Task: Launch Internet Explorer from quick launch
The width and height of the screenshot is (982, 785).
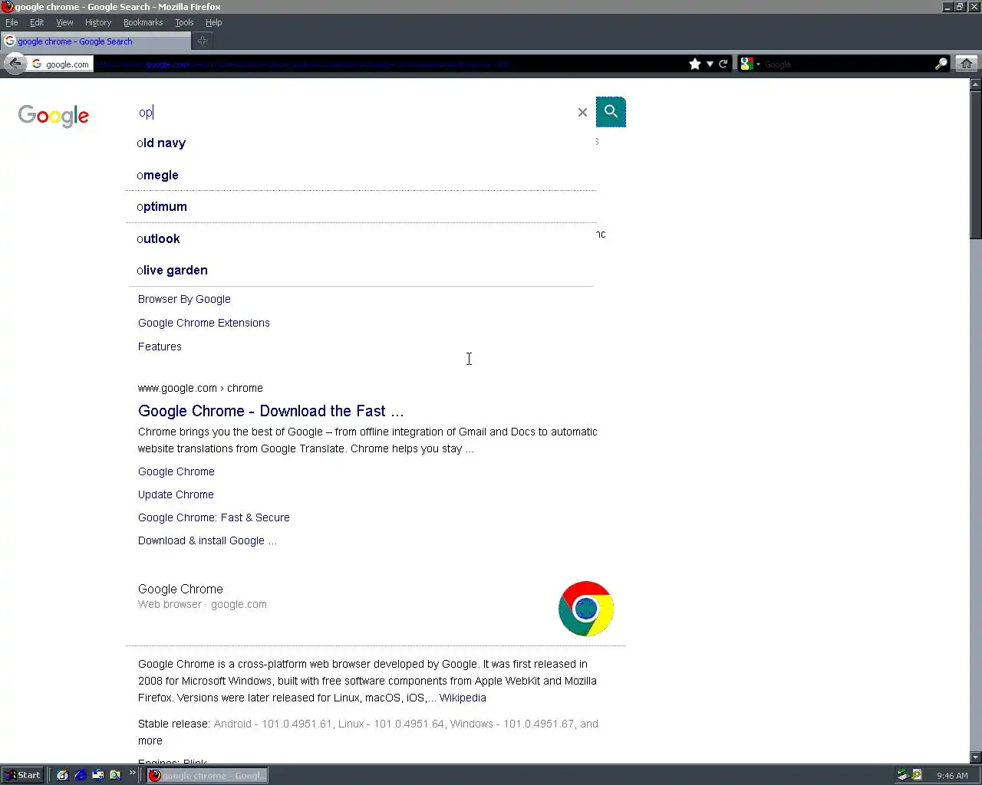Action: [x=81, y=775]
